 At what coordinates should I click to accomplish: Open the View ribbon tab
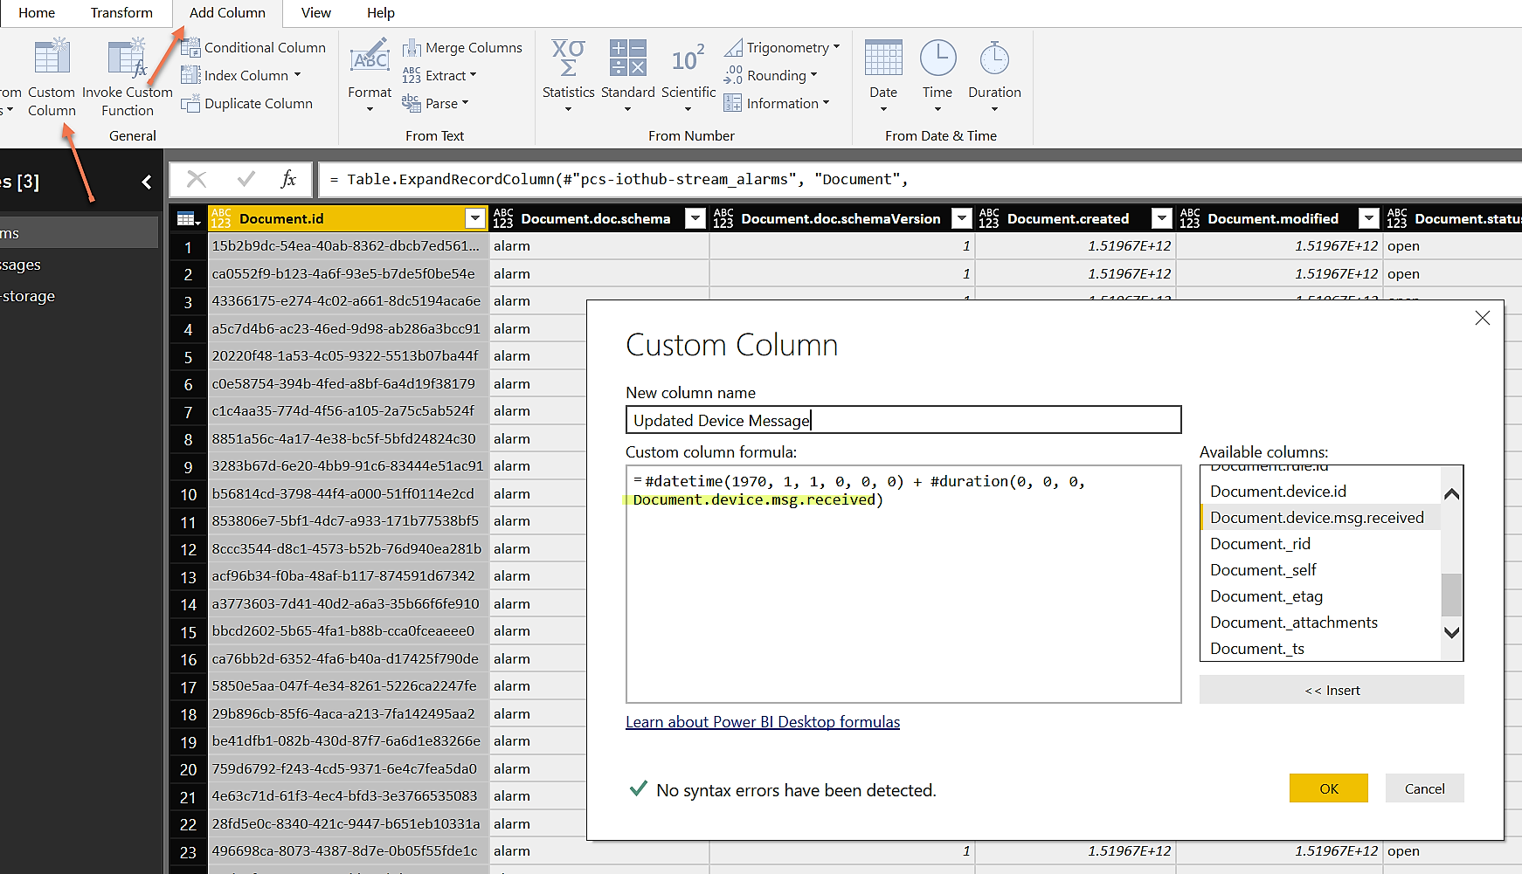coord(315,13)
